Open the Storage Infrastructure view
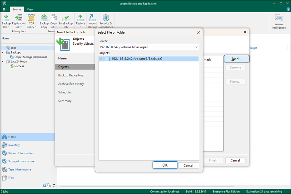This screenshot has height=194, width=291. 28,161
